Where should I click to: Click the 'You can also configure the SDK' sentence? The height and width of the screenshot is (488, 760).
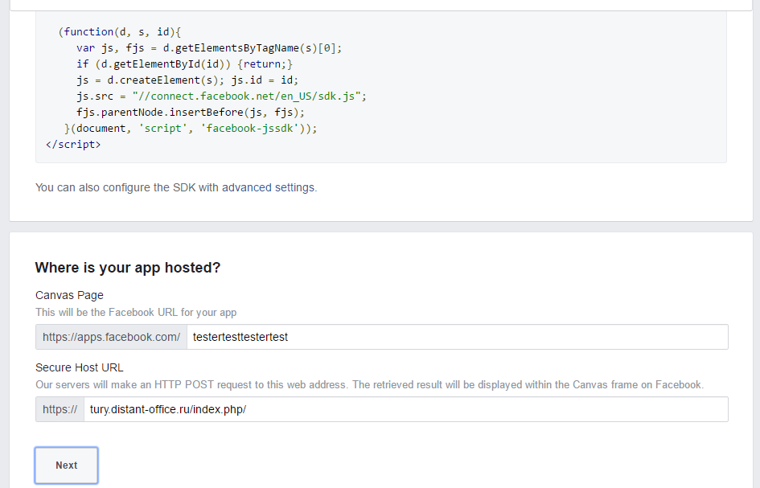176,187
